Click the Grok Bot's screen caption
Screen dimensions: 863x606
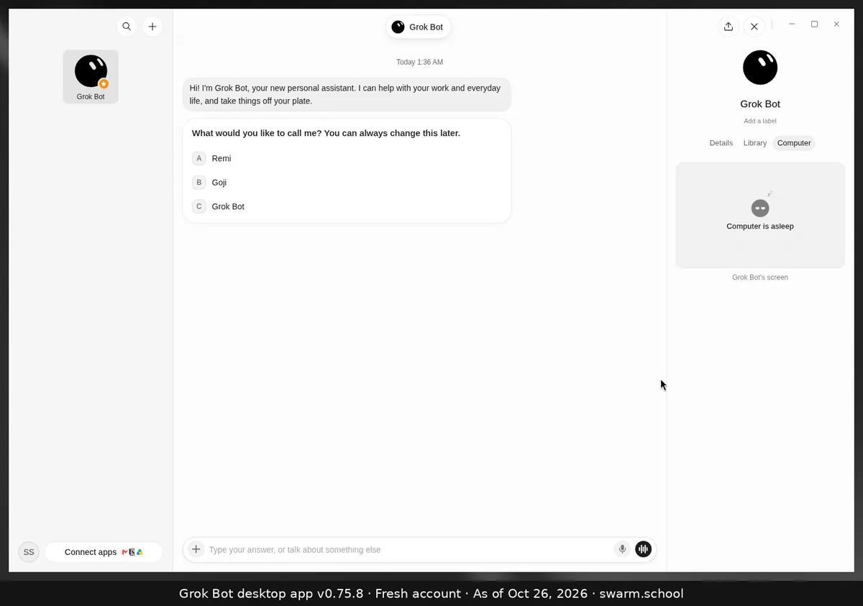coord(760,277)
